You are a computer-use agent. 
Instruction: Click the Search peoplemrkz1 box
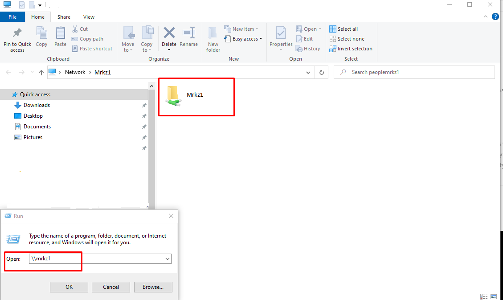click(414, 72)
